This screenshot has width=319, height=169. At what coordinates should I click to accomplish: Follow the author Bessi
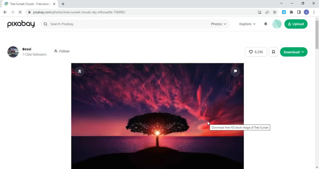[62, 51]
